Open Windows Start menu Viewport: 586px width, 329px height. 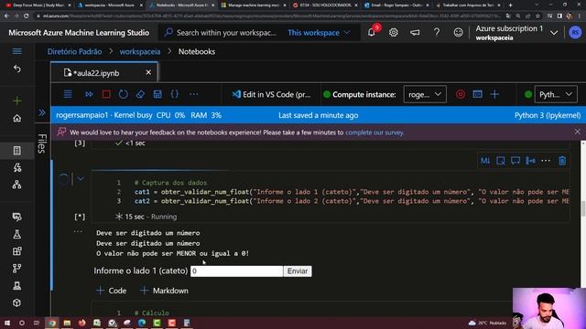tap(7, 323)
